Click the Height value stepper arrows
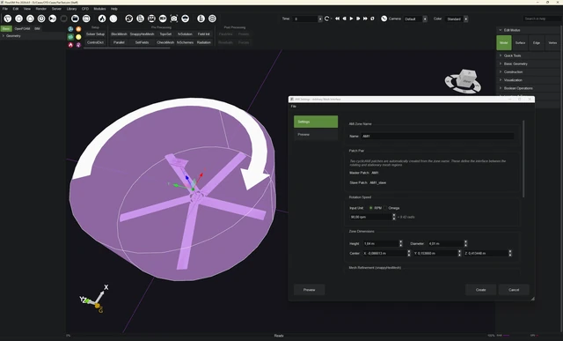563x341 pixels. (401, 243)
